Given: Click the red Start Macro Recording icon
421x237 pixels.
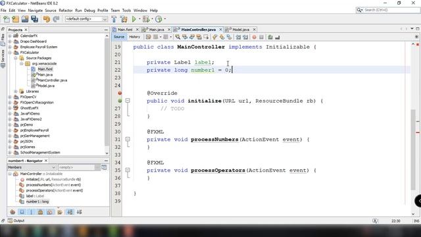Looking at the screenshot, I should [x=254, y=37].
